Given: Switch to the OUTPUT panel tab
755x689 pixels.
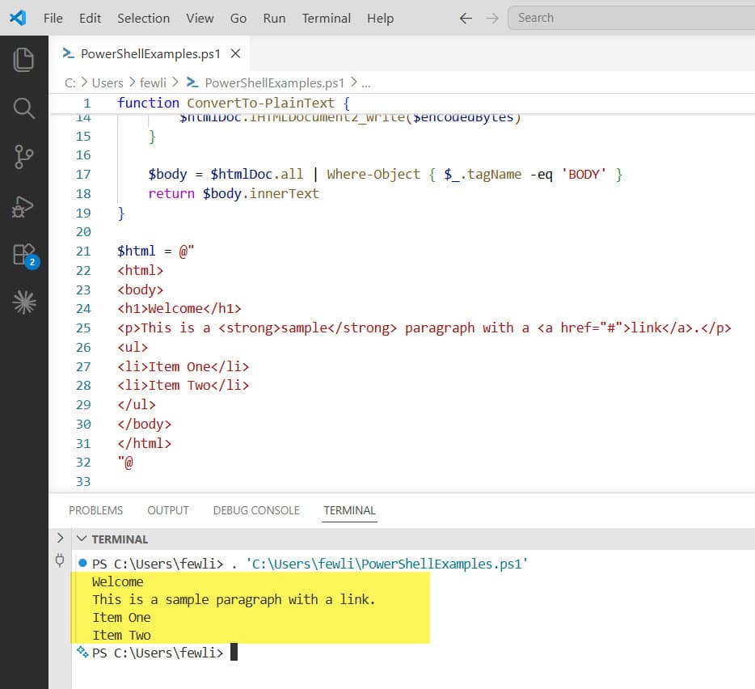Looking at the screenshot, I should click(168, 510).
